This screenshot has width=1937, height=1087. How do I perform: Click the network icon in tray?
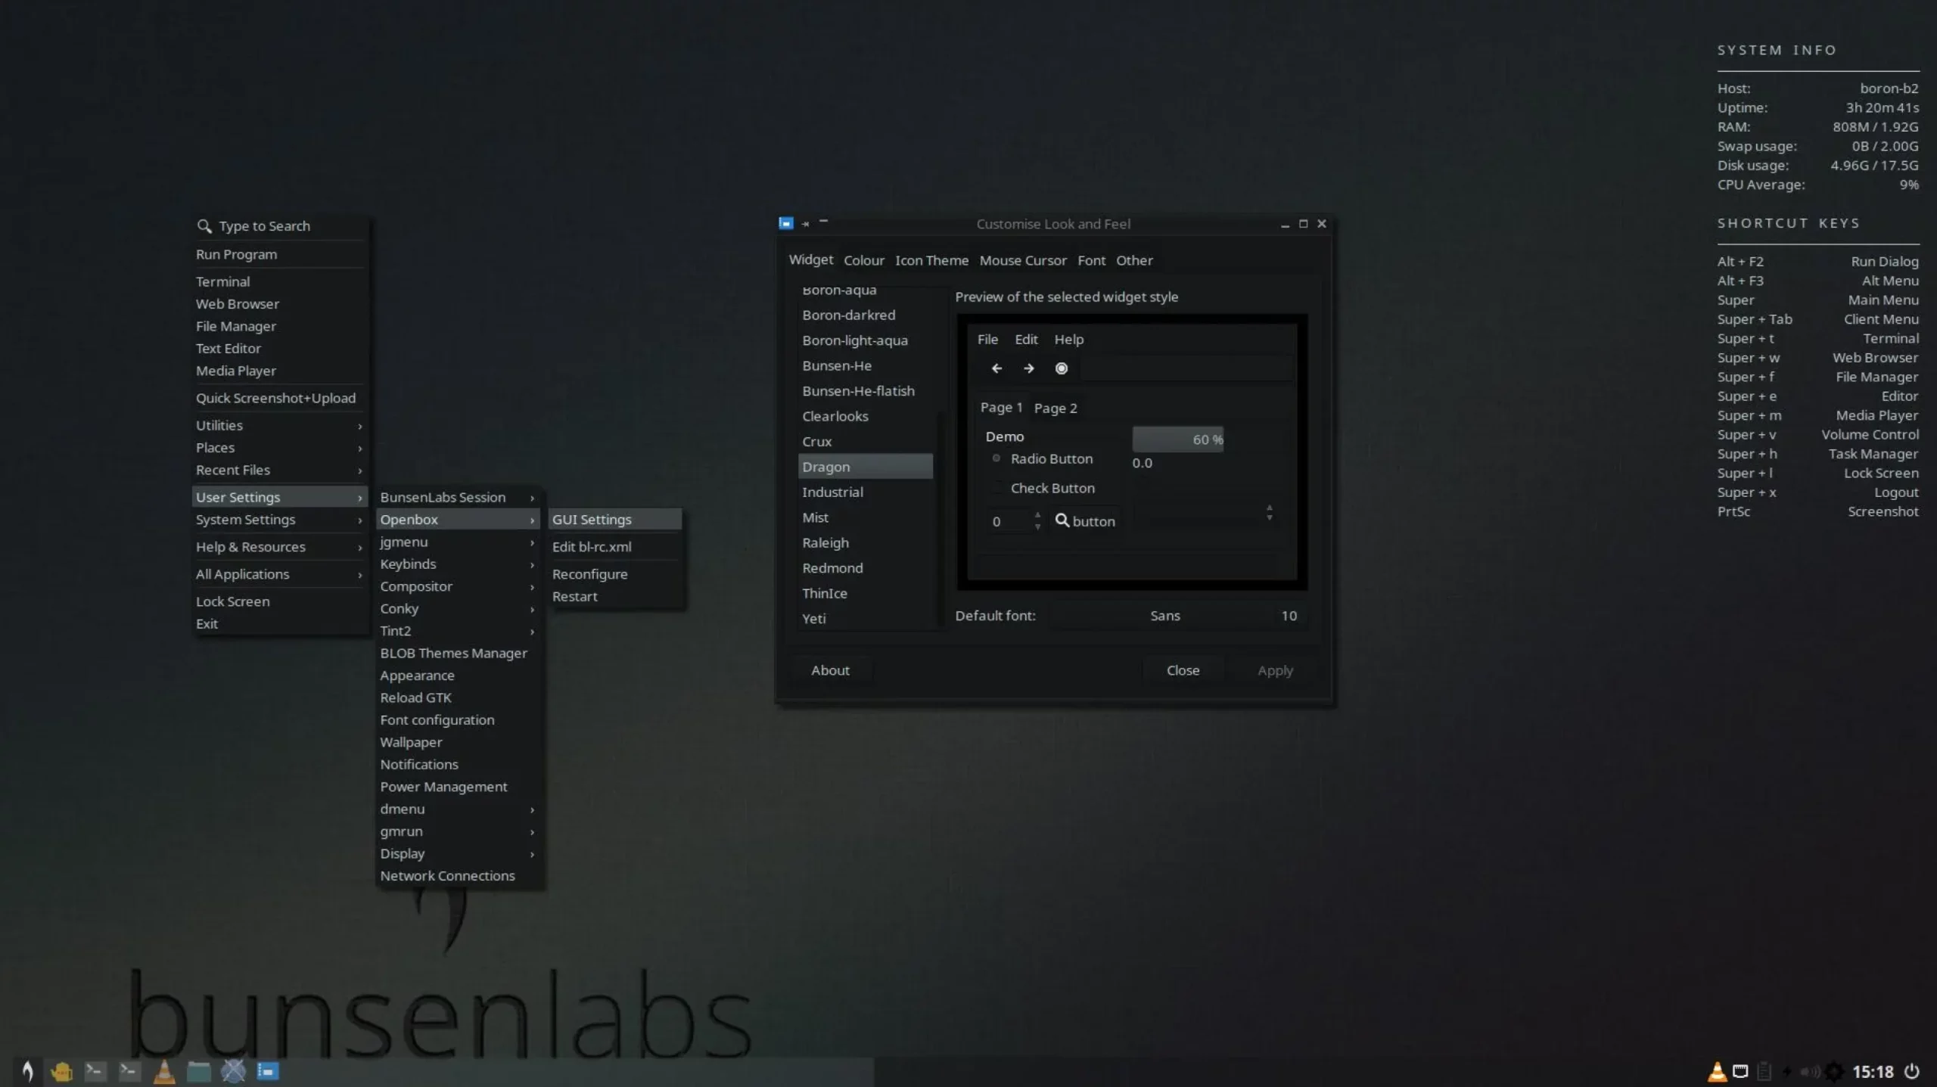click(x=1740, y=1071)
